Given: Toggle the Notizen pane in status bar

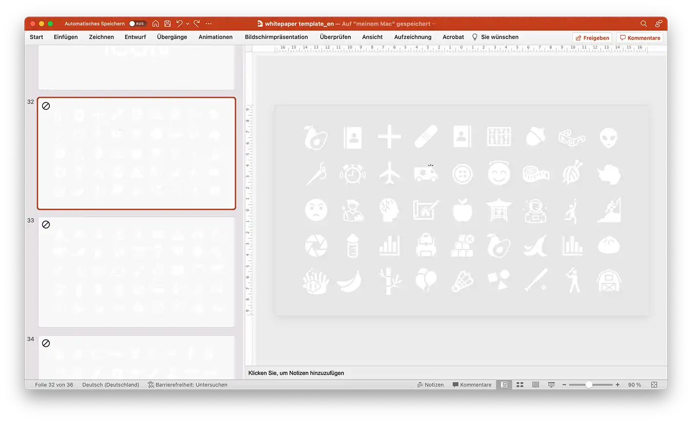Looking at the screenshot, I should pos(430,385).
